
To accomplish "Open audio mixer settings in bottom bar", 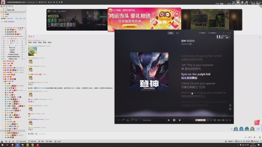I will pyautogui.click(x=13, y=141).
